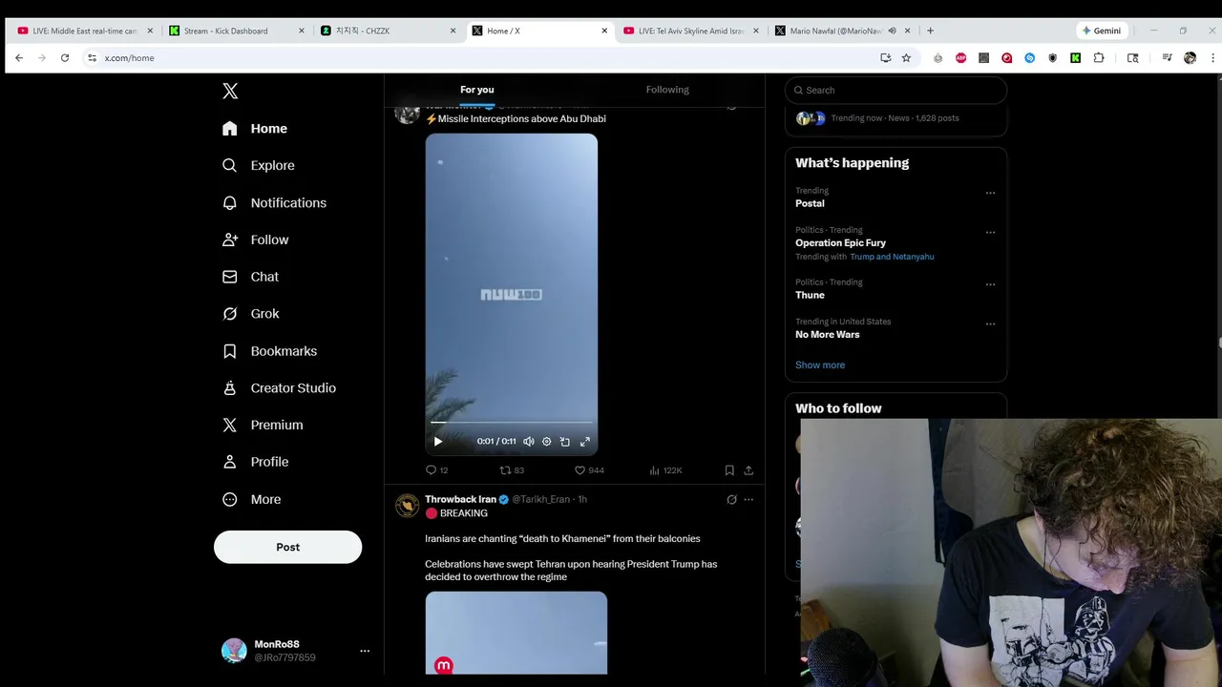Open a new browser tab
This screenshot has width=1222, height=687.
(x=930, y=31)
